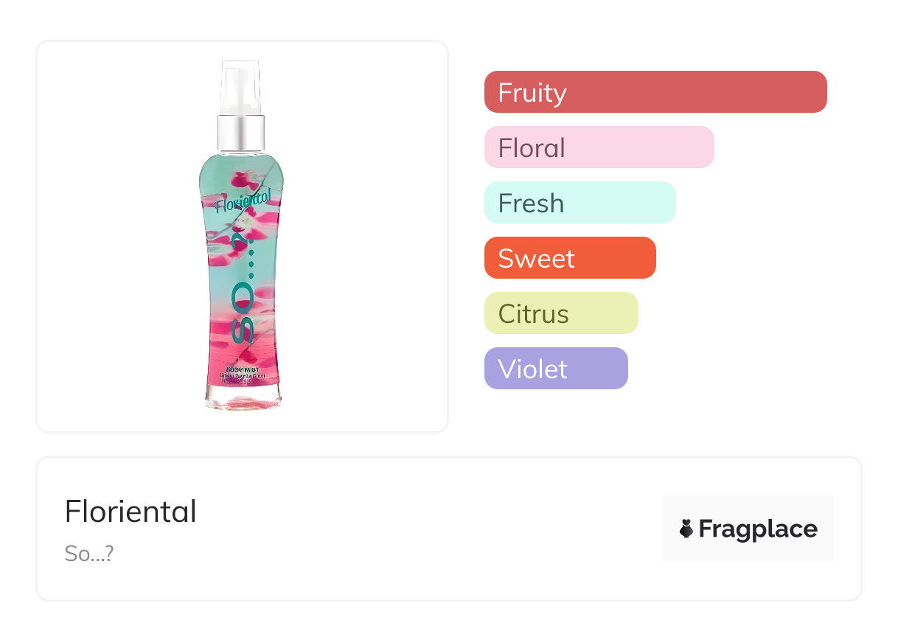Click the So...? brand name text
This screenshot has height=637, width=898.
(88, 554)
